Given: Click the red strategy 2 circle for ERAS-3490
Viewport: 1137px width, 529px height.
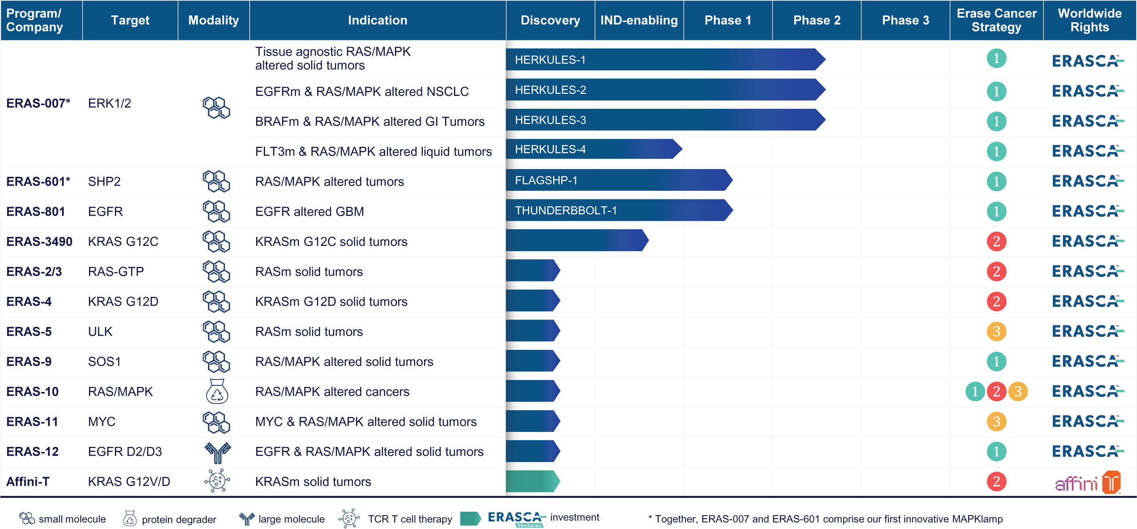Looking at the screenshot, I should [996, 241].
